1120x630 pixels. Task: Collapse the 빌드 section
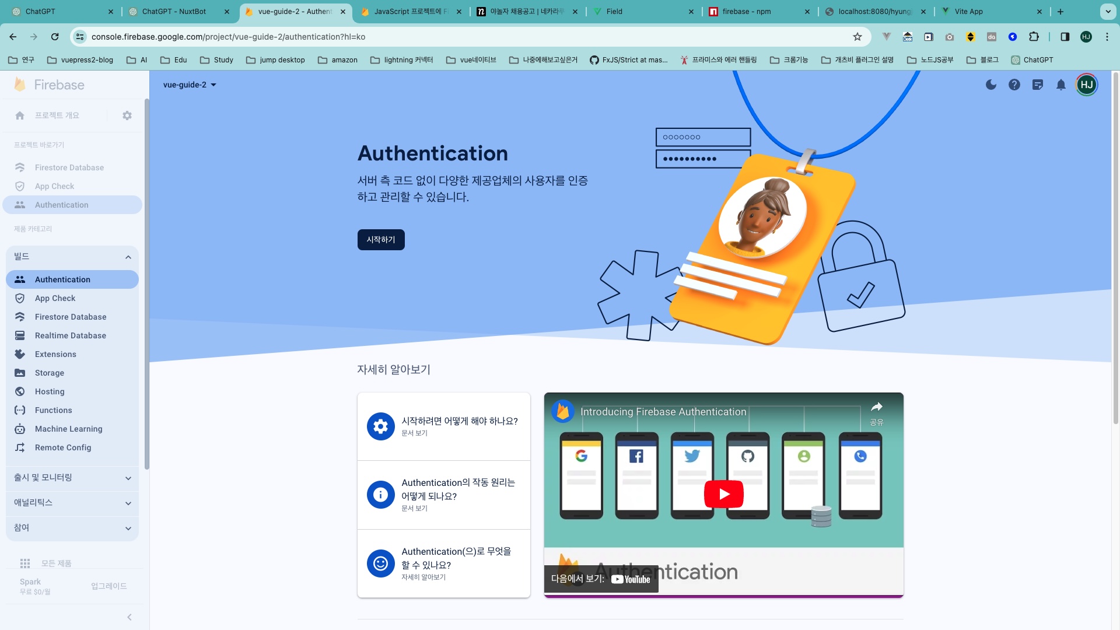click(72, 257)
